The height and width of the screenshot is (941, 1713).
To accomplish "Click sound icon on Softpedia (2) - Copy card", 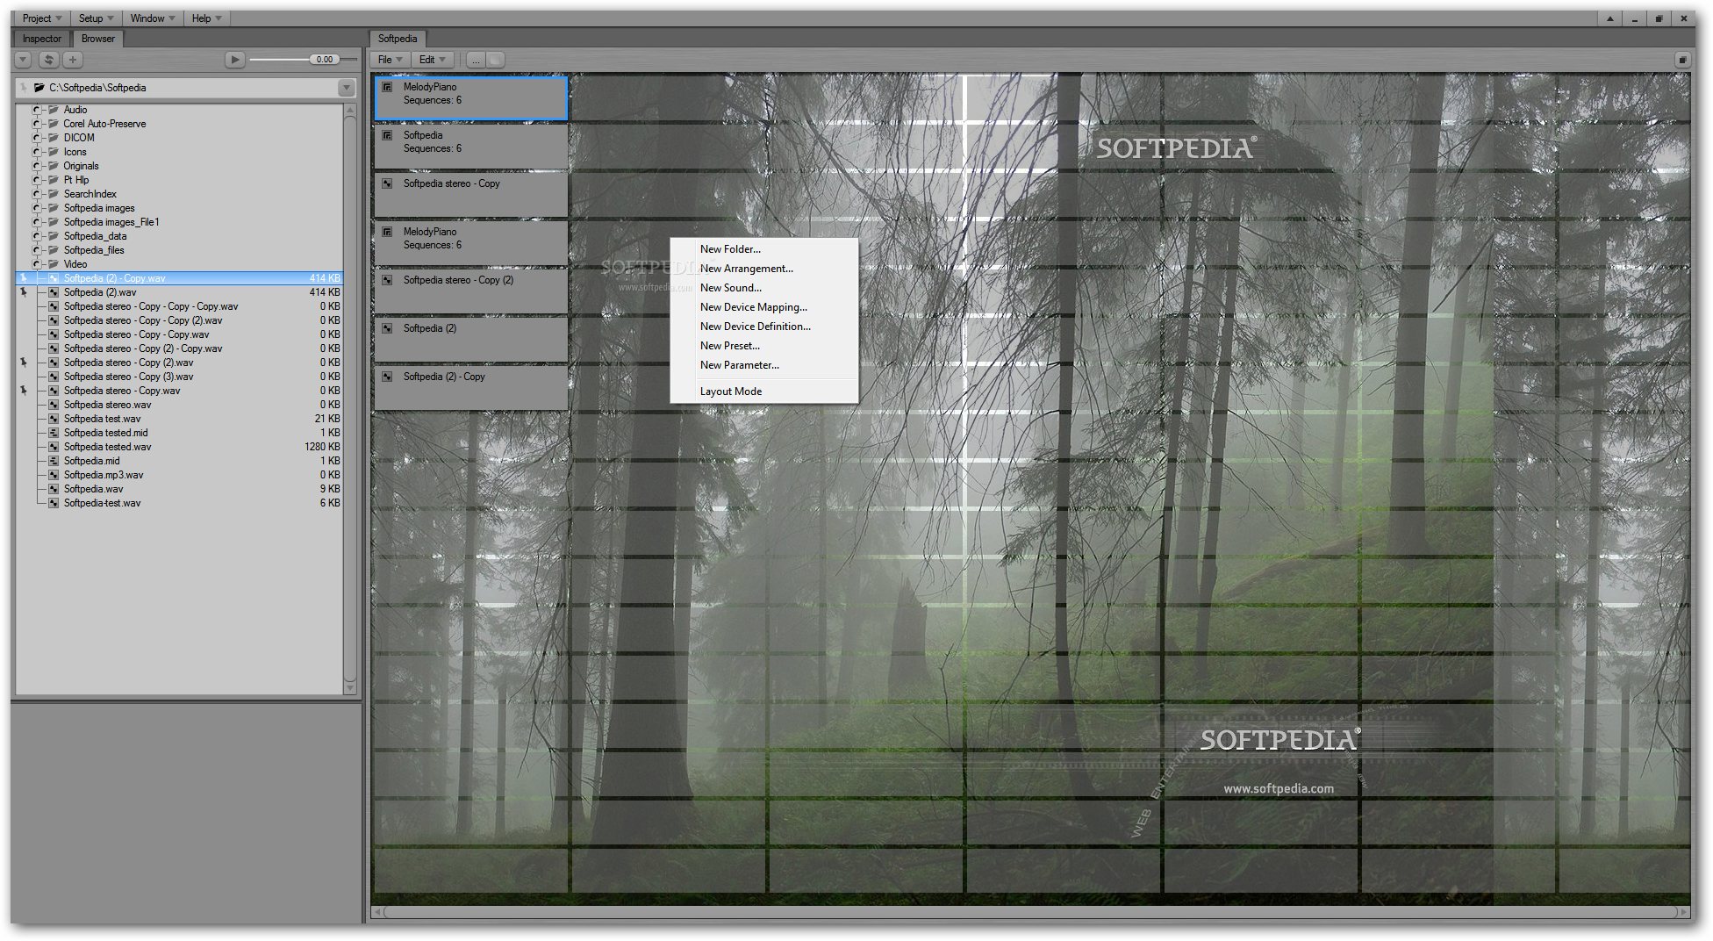I will coord(387,377).
